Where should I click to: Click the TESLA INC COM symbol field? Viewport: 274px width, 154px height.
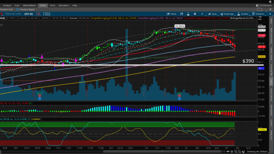[13, 14]
